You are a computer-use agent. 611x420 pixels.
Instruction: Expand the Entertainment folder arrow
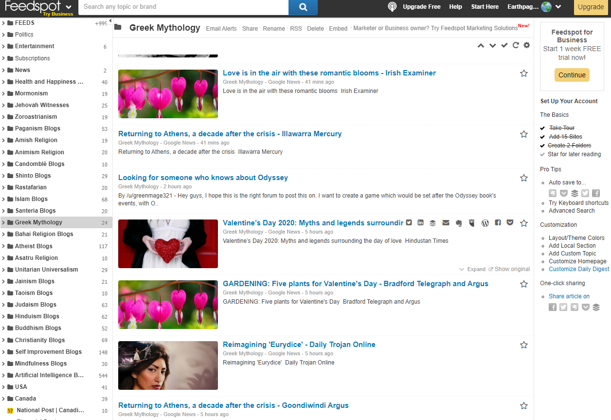pos(3,46)
